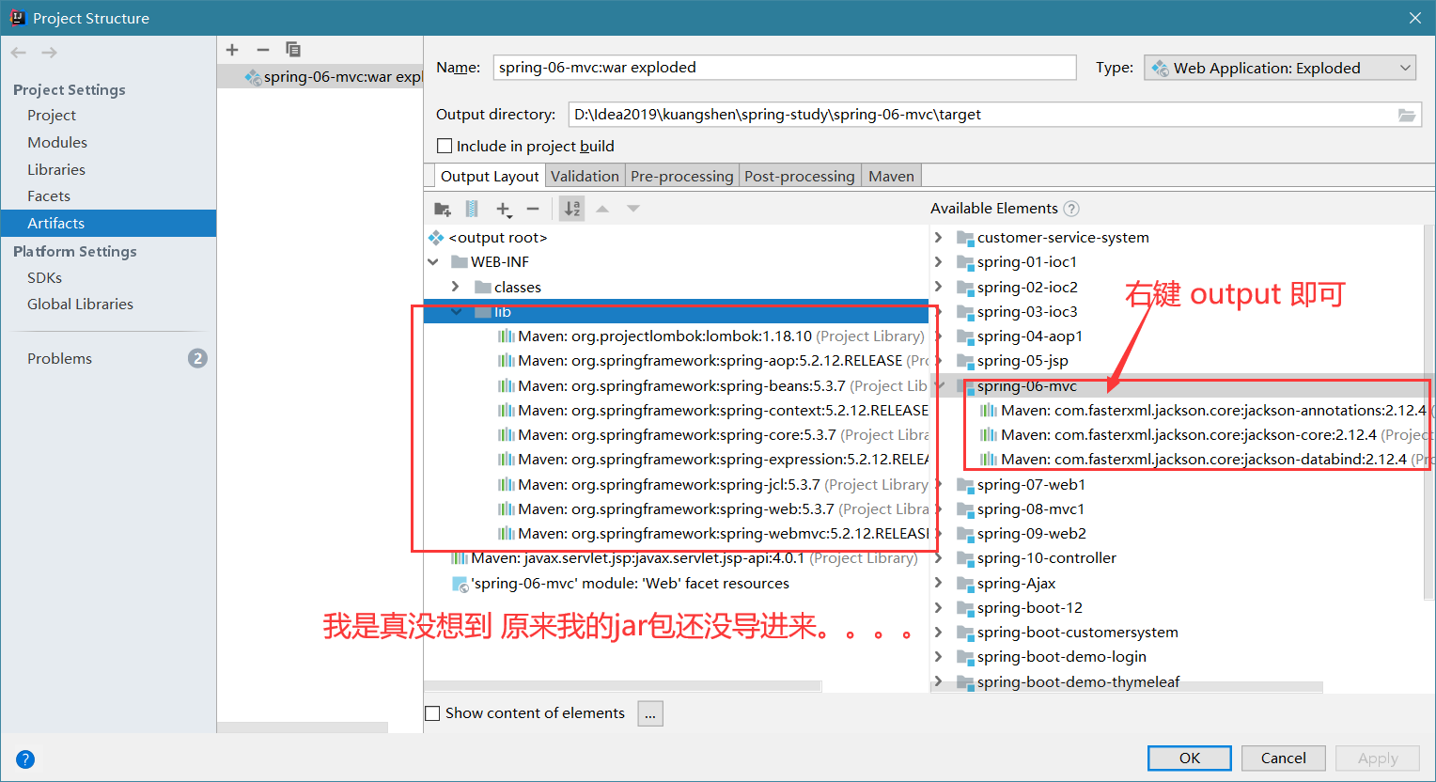Check Show content of elements
The width and height of the screenshot is (1436, 782).
pos(433,712)
